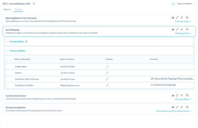Open the Currency Conversion history clock icon
The image size is (198, 128).
point(187,95)
